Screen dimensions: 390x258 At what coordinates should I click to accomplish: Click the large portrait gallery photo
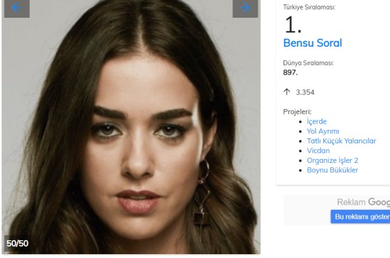[x=131, y=127]
